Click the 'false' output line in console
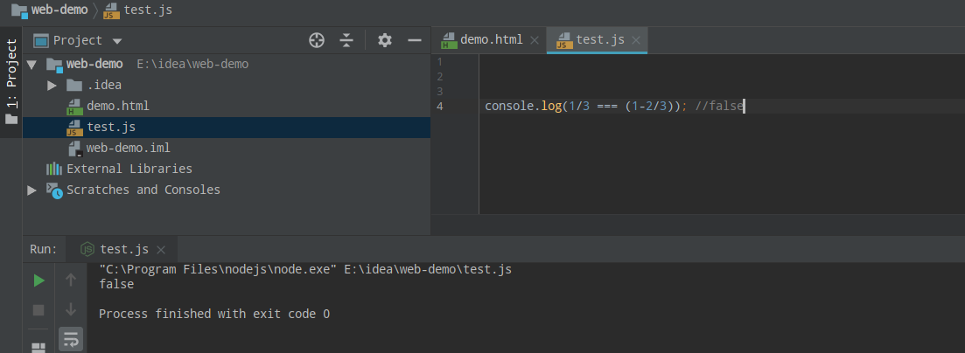Screen dimensions: 965x353 [116, 284]
